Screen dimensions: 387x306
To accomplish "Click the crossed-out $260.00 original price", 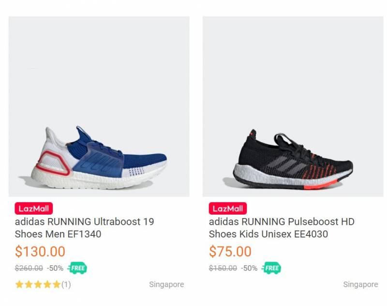I will click(x=29, y=268).
